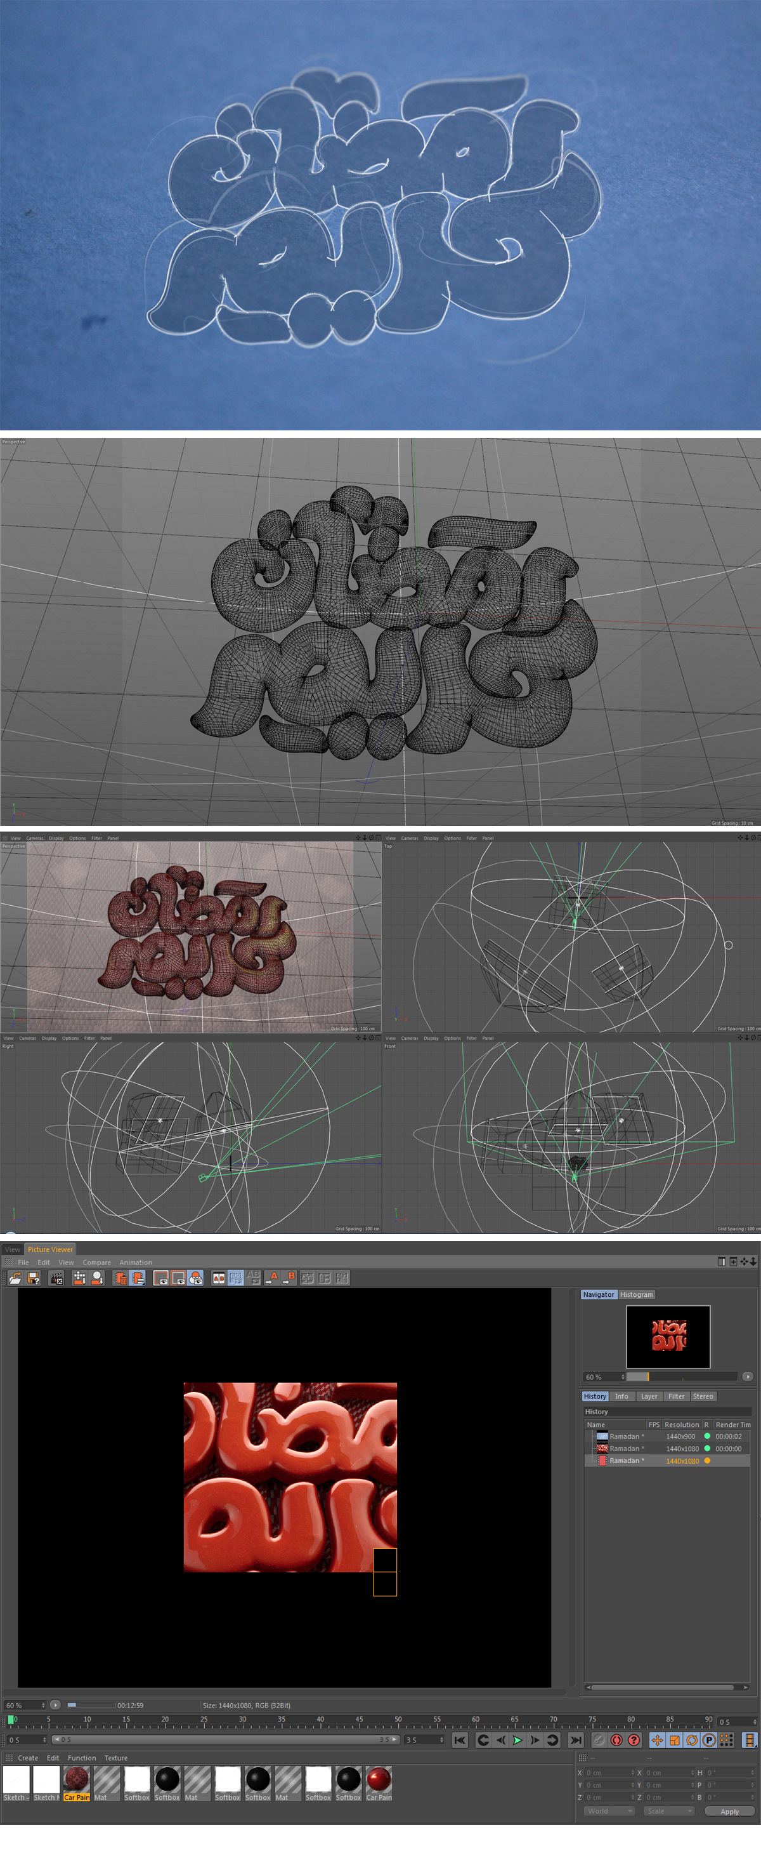
Task: Open the File menu in Picture Viewer
Action: [x=23, y=1262]
